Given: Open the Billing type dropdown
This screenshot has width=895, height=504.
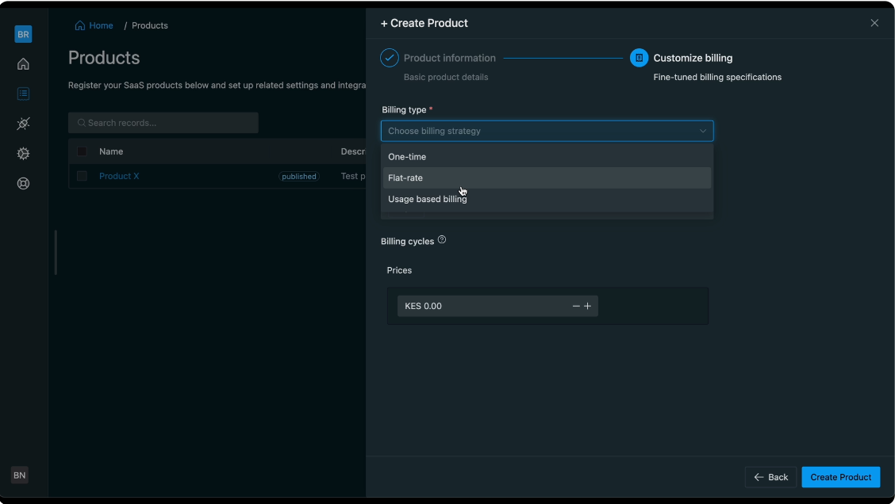Looking at the screenshot, I should [547, 131].
